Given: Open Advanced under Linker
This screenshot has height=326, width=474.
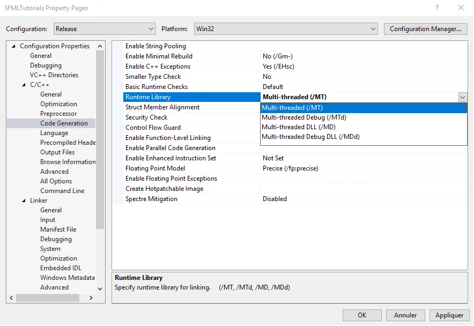Looking at the screenshot, I should (54, 287).
